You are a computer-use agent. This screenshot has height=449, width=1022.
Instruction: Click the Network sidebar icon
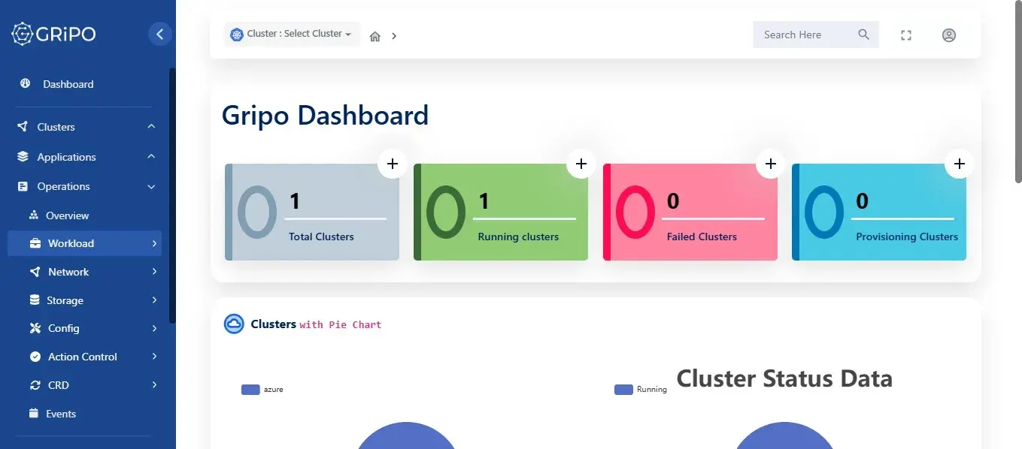tap(35, 272)
